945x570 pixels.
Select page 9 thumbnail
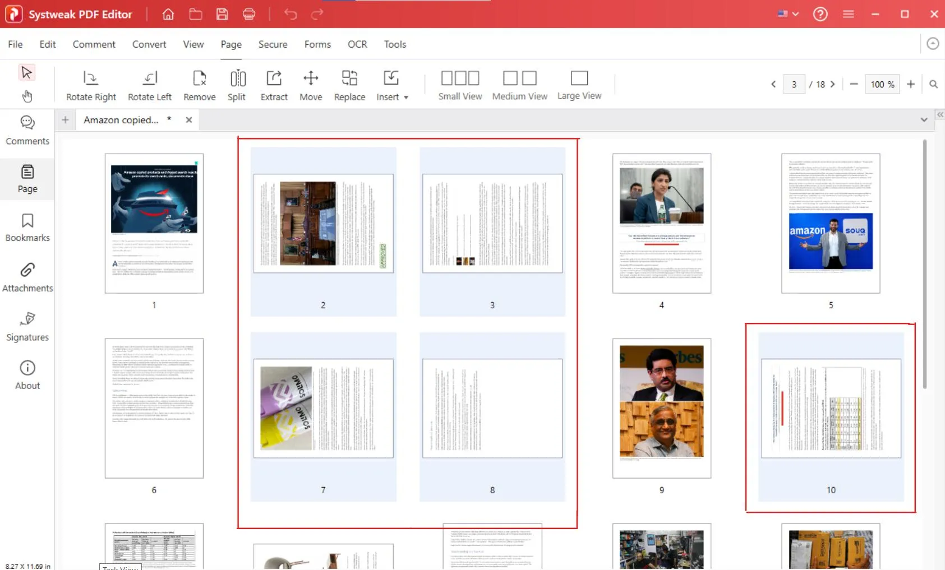(x=661, y=408)
